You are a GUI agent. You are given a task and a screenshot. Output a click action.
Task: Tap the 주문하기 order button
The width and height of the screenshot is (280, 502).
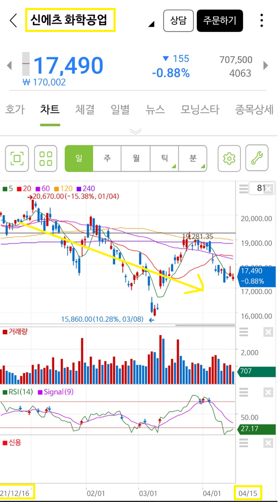click(220, 21)
